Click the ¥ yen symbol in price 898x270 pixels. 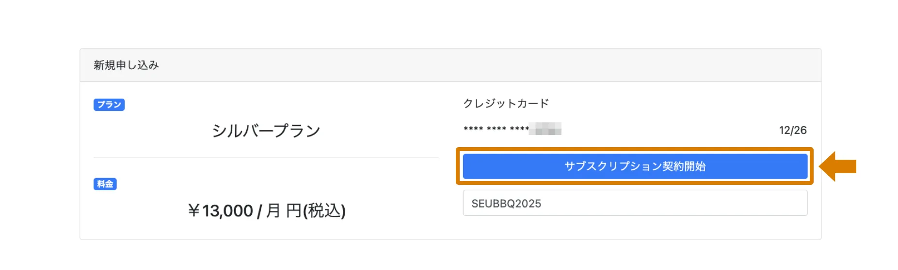pos(194,211)
